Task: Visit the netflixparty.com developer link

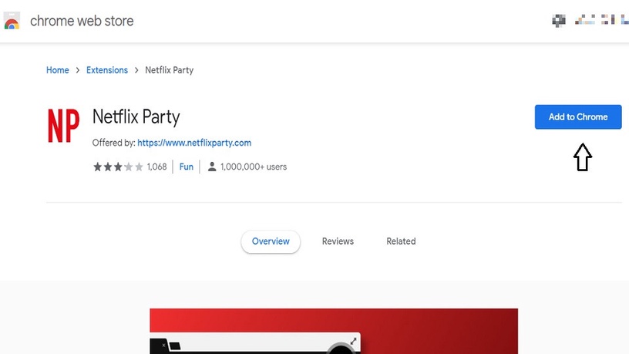Action: click(194, 143)
